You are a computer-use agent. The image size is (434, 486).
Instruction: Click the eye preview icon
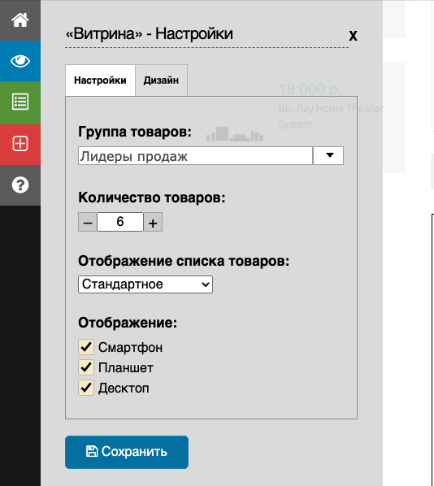tap(20, 61)
